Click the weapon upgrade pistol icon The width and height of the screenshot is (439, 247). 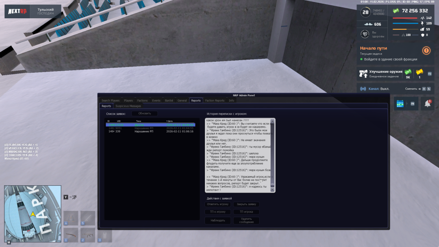pyautogui.click(x=363, y=74)
